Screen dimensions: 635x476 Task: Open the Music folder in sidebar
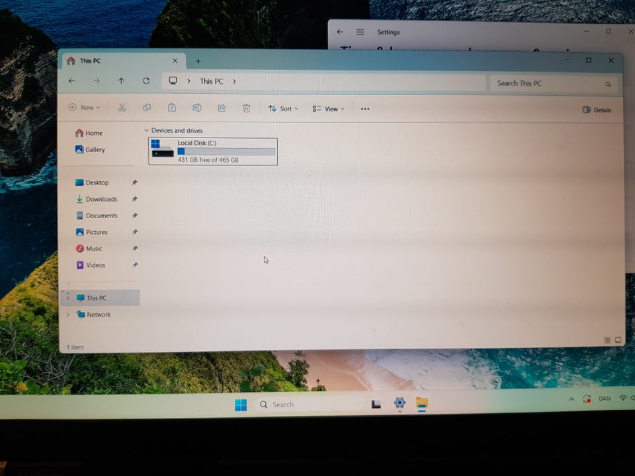[89, 249]
